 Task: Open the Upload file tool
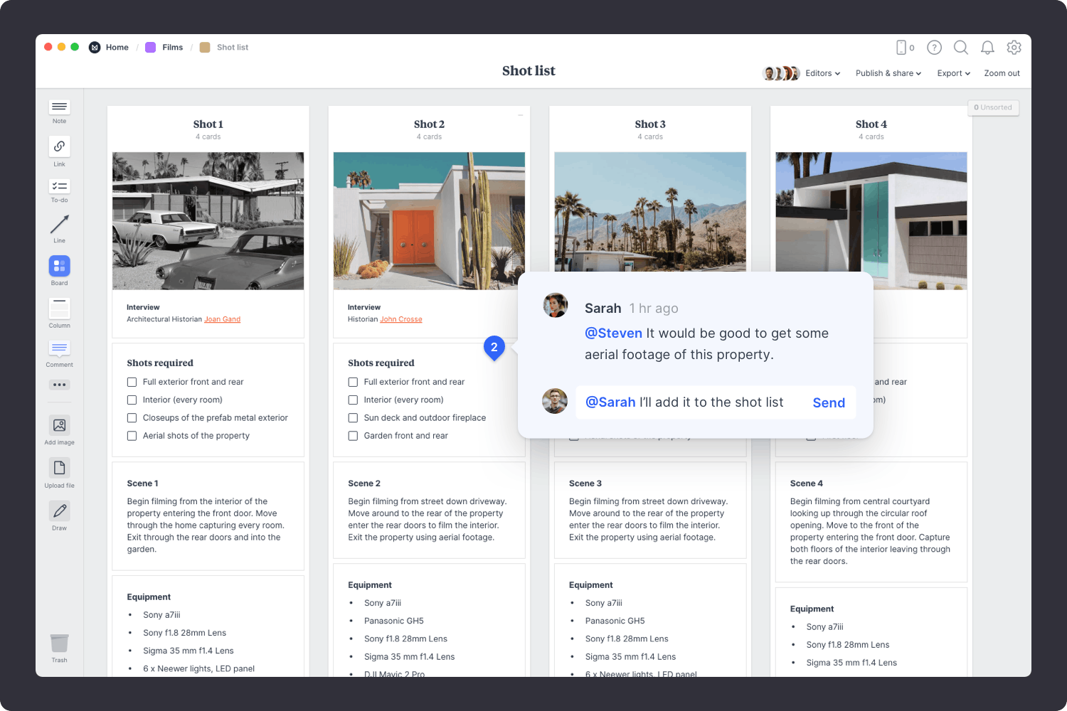click(59, 468)
